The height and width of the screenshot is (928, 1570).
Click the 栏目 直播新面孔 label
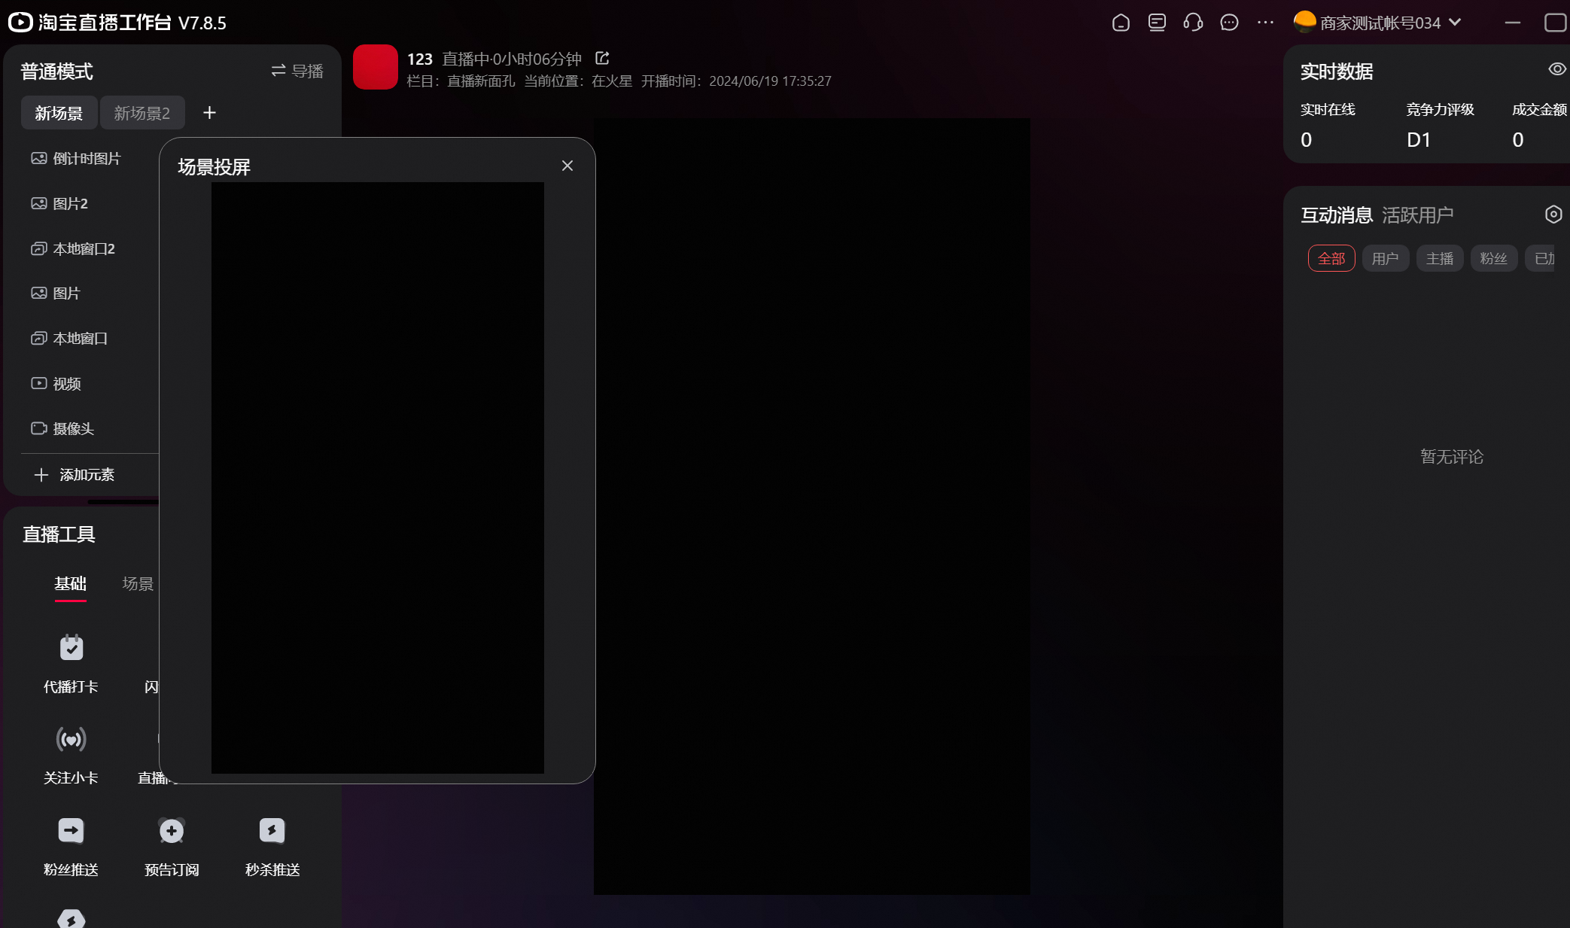click(x=461, y=81)
